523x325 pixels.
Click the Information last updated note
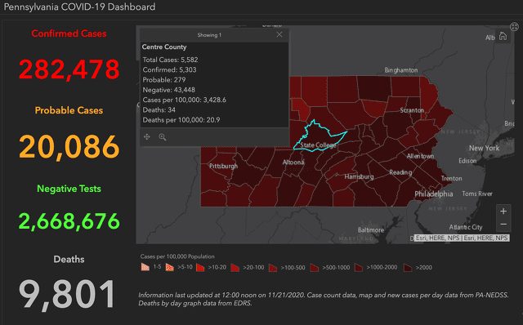point(324,299)
